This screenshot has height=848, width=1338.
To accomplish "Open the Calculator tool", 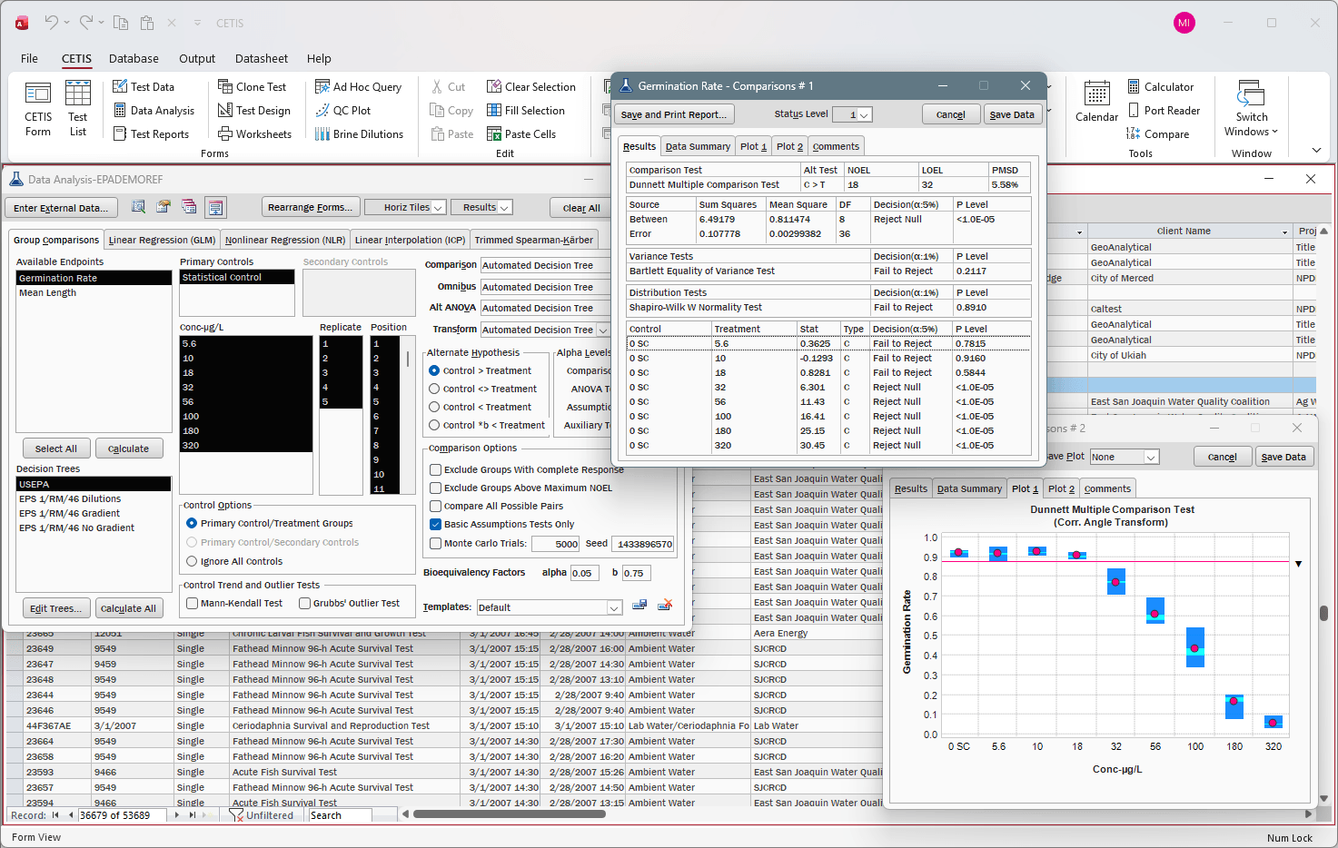I will 1161,86.
